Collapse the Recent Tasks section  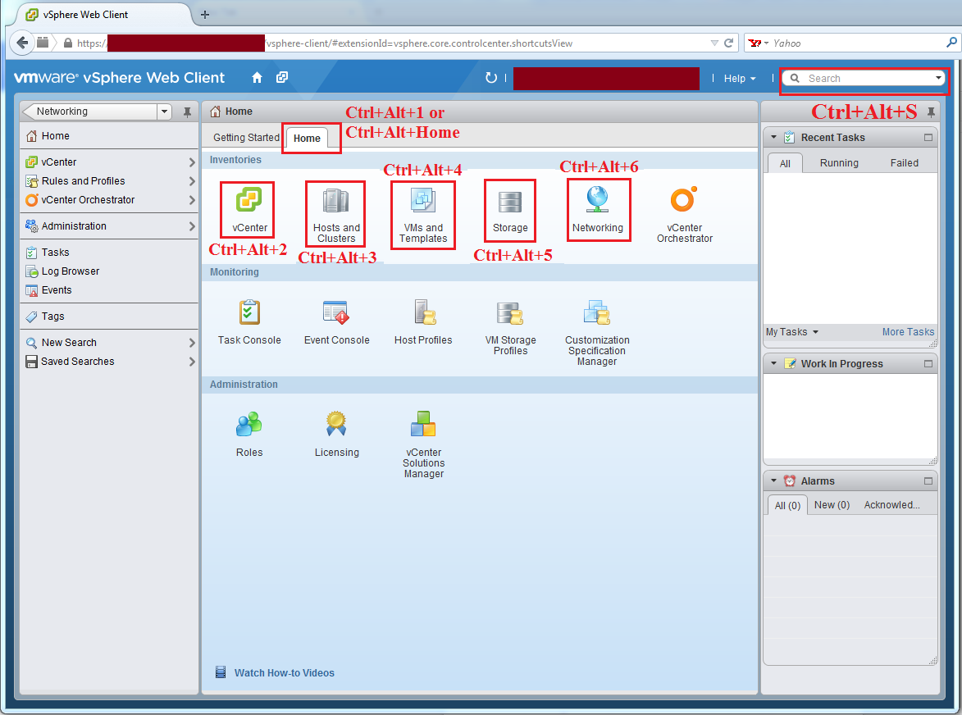click(773, 138)
